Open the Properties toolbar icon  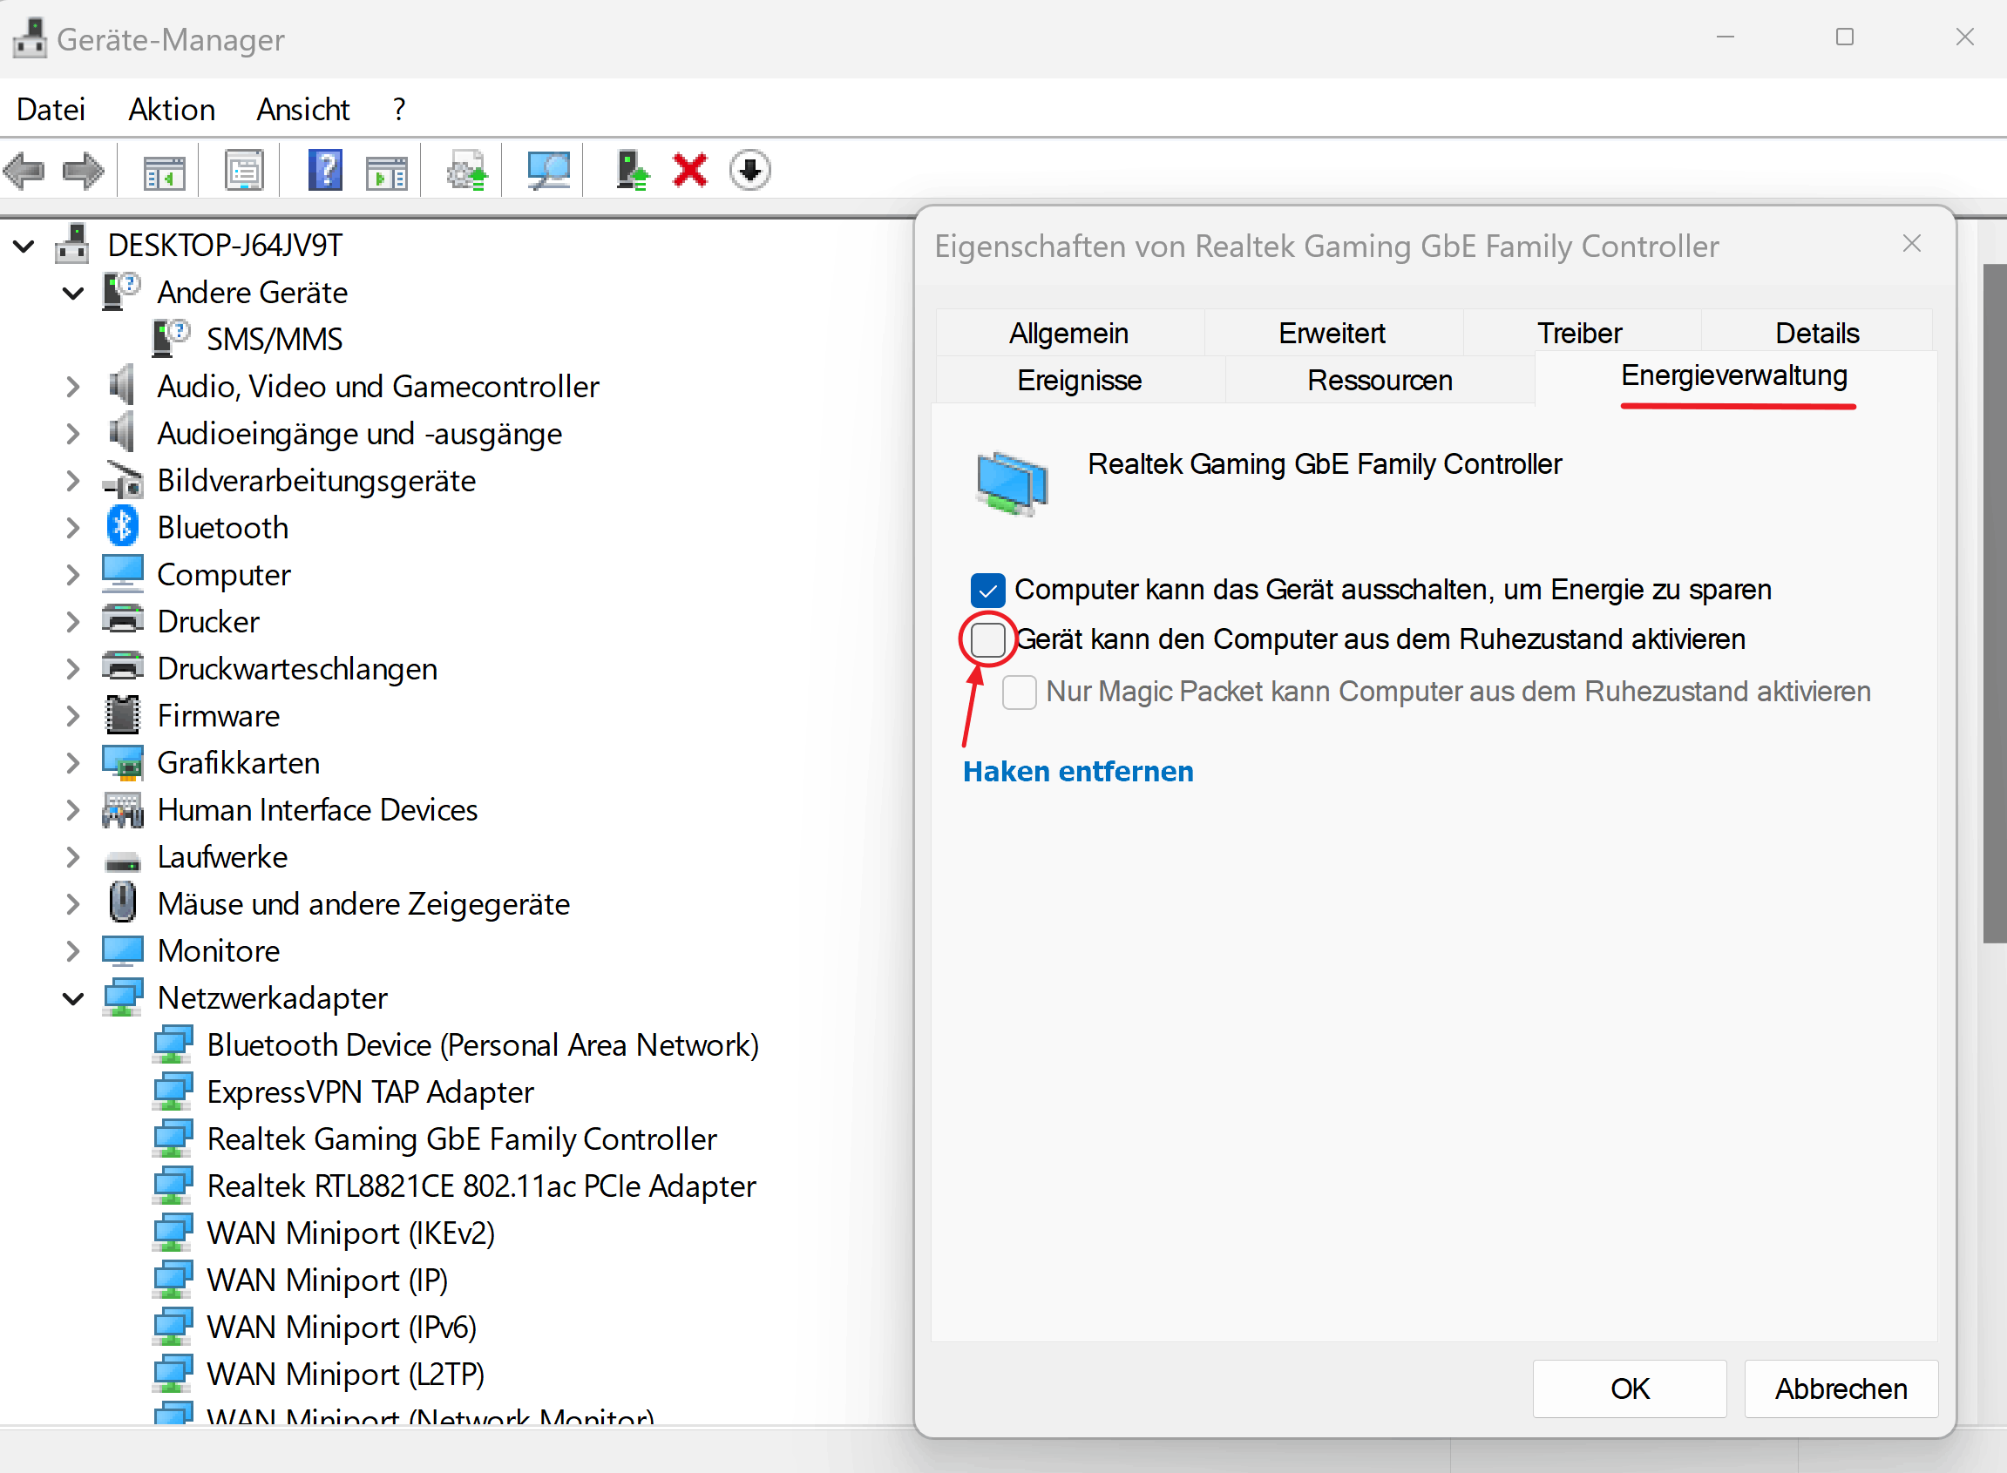tap(243, 171)
